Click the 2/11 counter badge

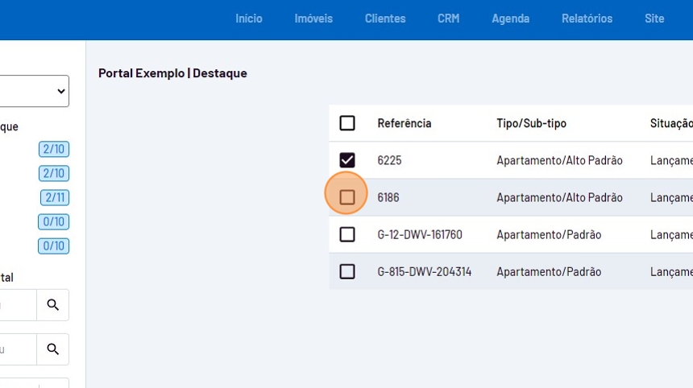click(x=55, y=197)
